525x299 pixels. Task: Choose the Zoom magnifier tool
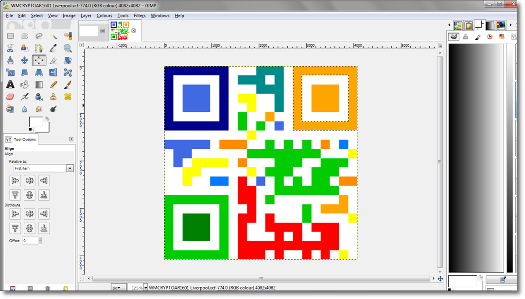pos(68,48)
